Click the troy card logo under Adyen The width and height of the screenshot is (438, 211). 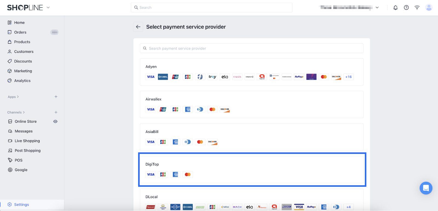212,77
